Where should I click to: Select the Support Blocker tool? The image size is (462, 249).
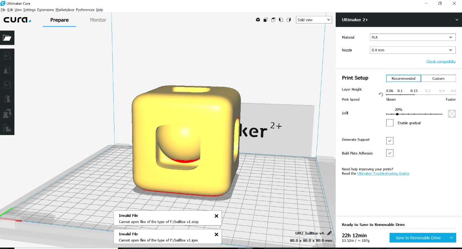(x=7, y=128)
